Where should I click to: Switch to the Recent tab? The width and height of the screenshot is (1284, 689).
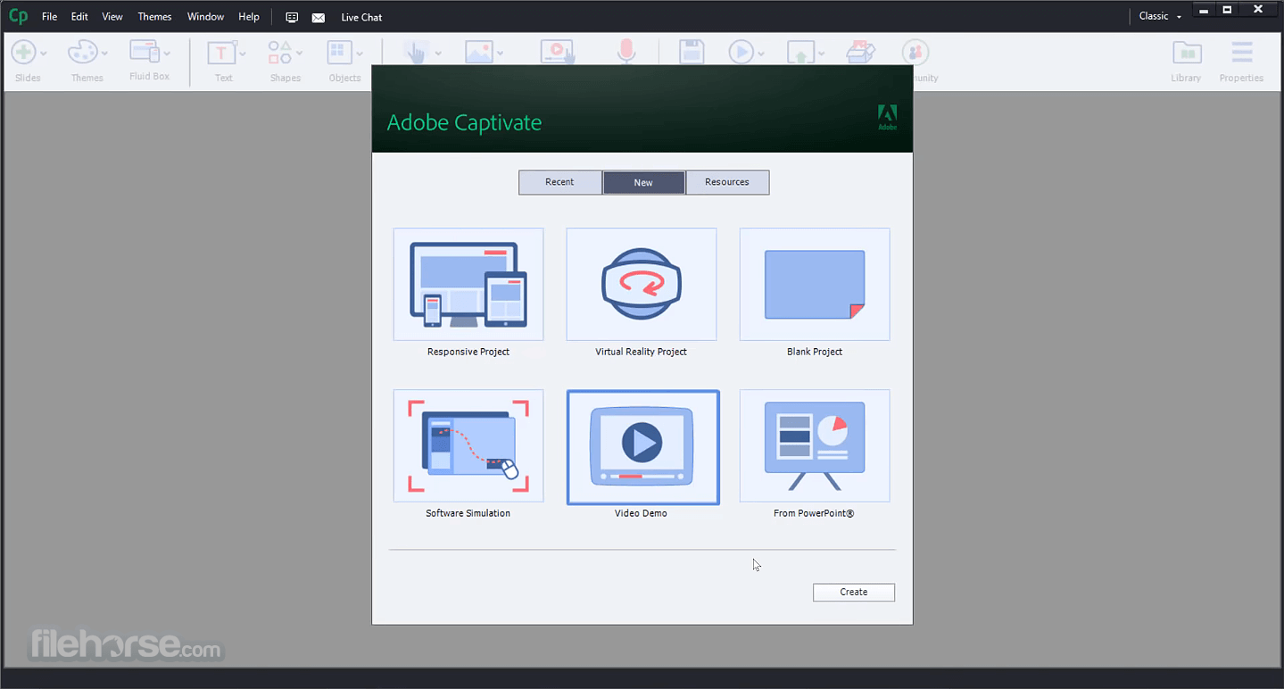point(559,182)
